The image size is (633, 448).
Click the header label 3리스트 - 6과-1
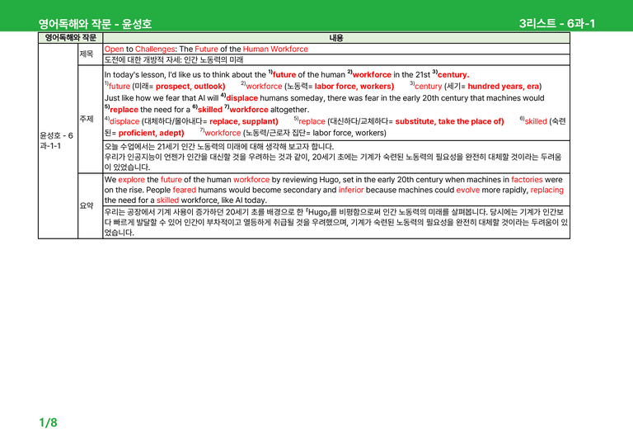point(556,24)
